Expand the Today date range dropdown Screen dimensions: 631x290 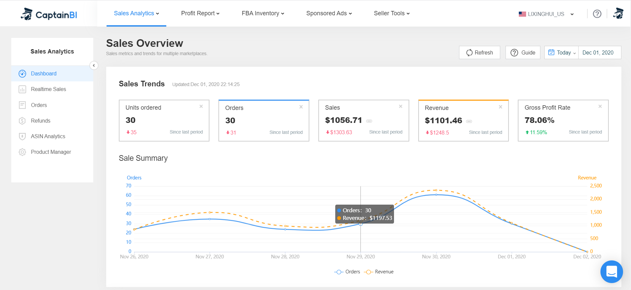(562, 52)
